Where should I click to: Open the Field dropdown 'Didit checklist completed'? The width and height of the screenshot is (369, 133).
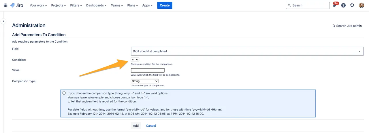pyautogui.click(x=246, y=51)
